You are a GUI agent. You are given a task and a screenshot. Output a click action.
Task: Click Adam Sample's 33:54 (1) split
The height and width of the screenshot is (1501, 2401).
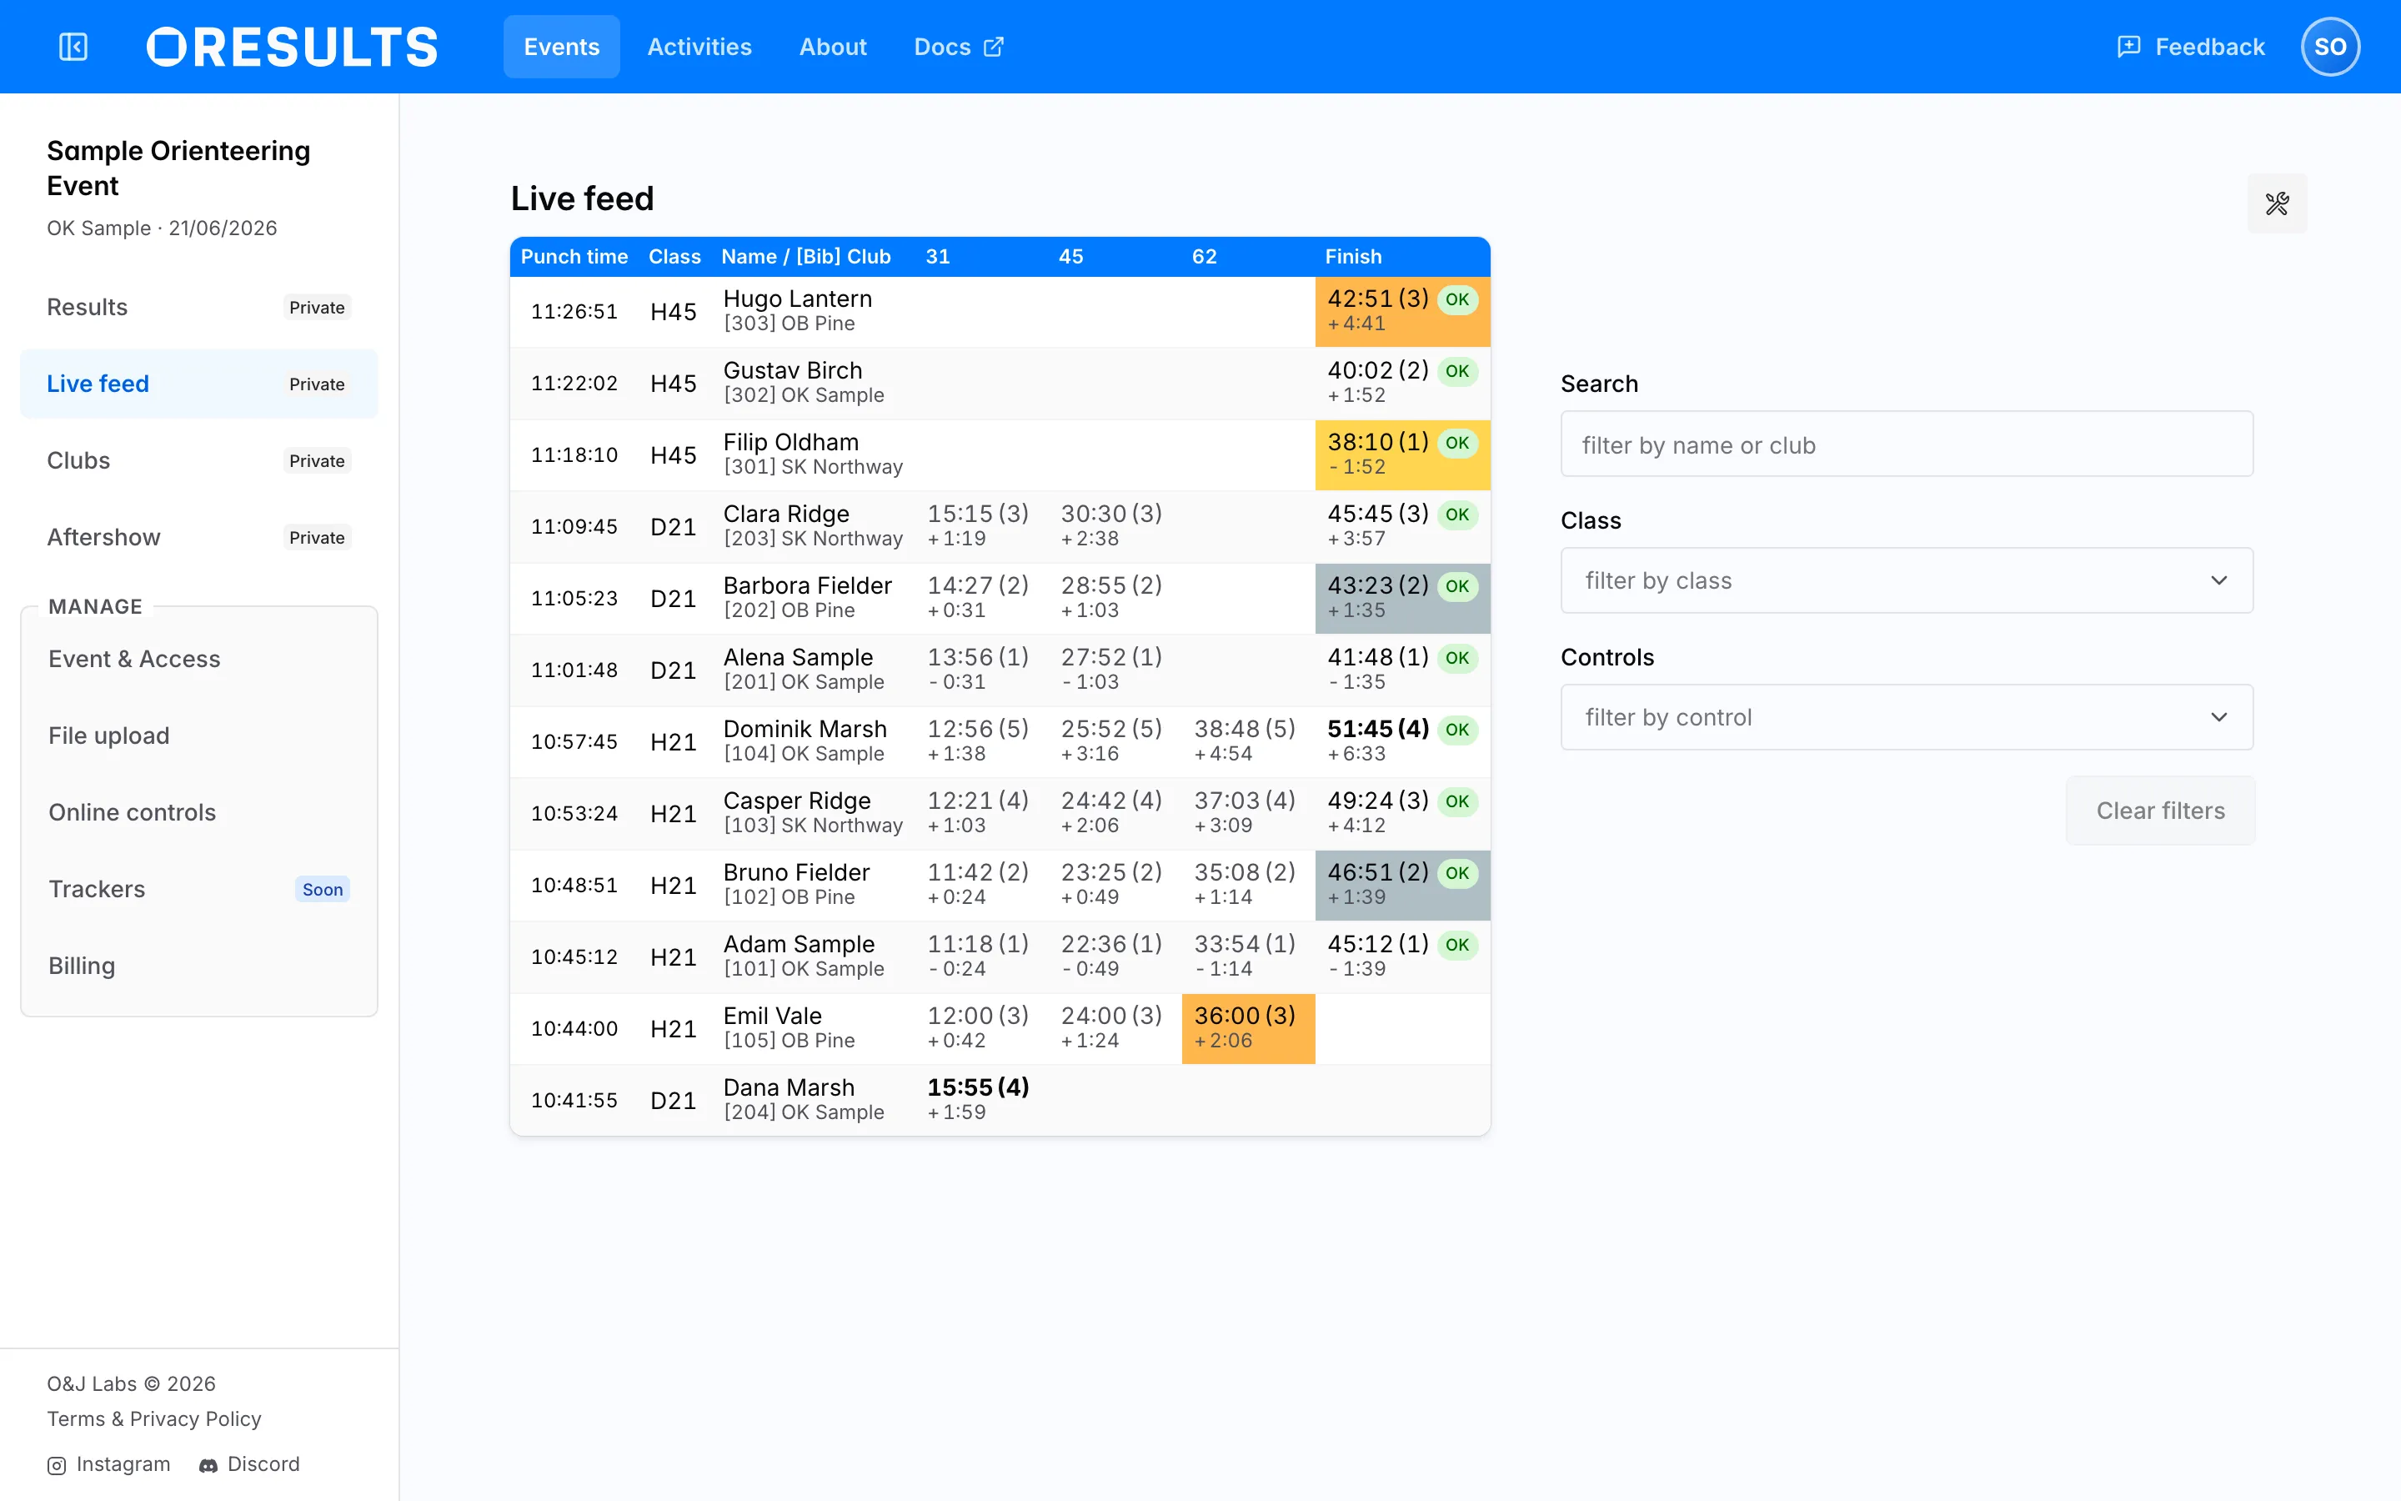1244,944
